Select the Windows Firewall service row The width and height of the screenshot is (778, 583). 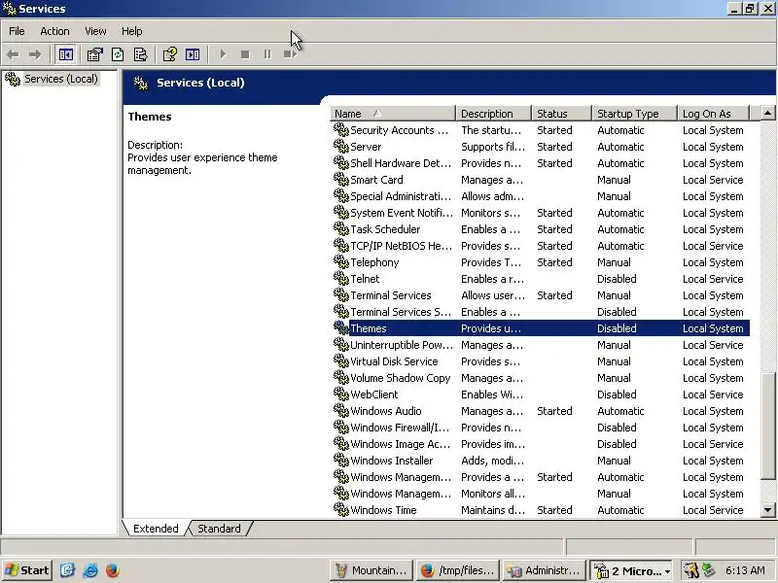tap(541, 428)
